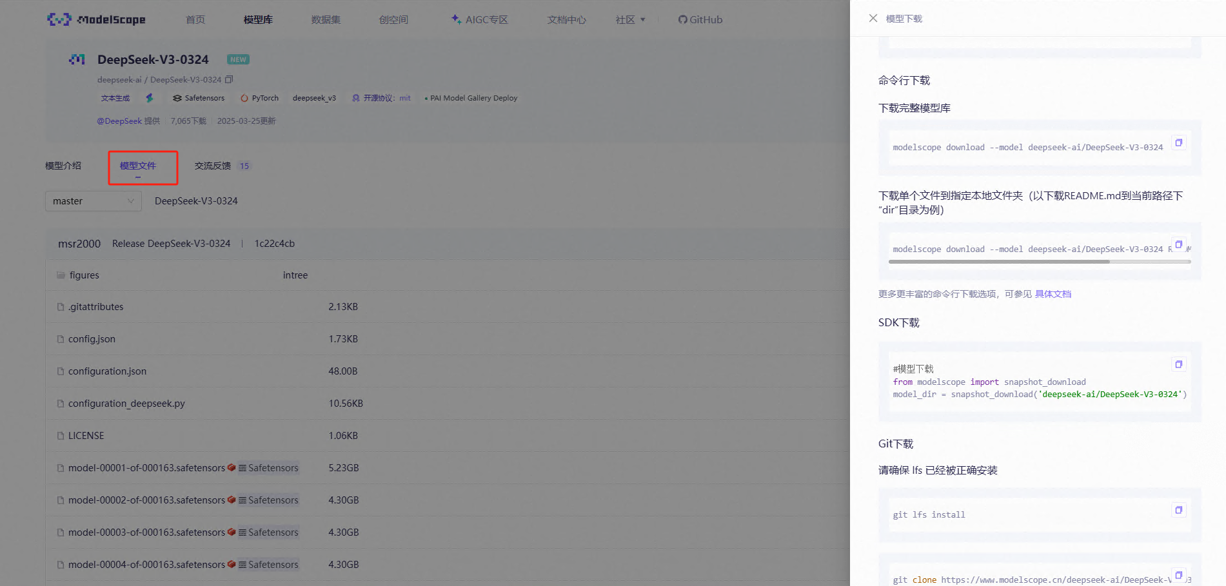Copy the full model download command
This screenshot has width=1226, height=586.
(1178, 142)
